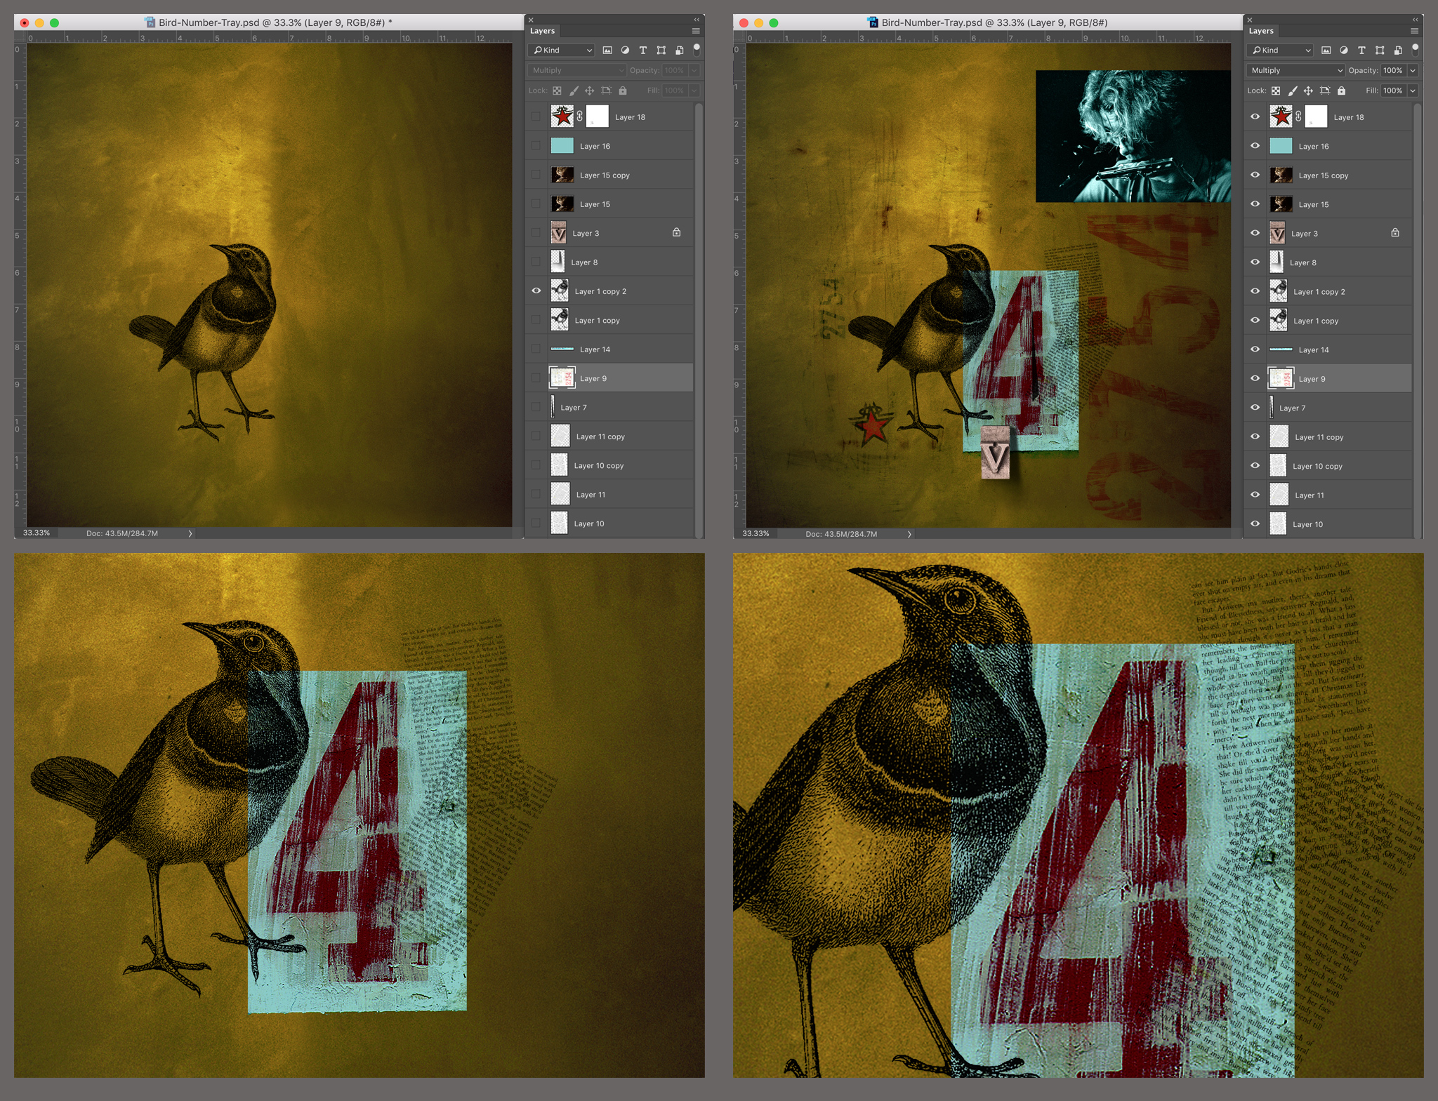The width and height of the screenshot is (1438, 1101).
Task: Hide Layer 1 copy 2 in the left Layers panel
Action: [536, 291]
